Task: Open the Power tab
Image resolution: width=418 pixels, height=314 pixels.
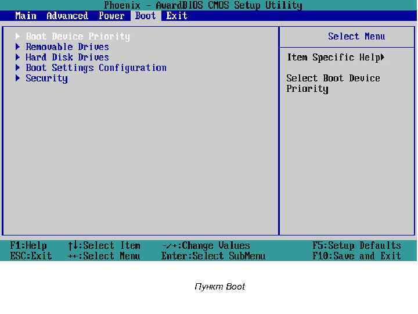Action: pyautogui.click(x=111, y=16)
